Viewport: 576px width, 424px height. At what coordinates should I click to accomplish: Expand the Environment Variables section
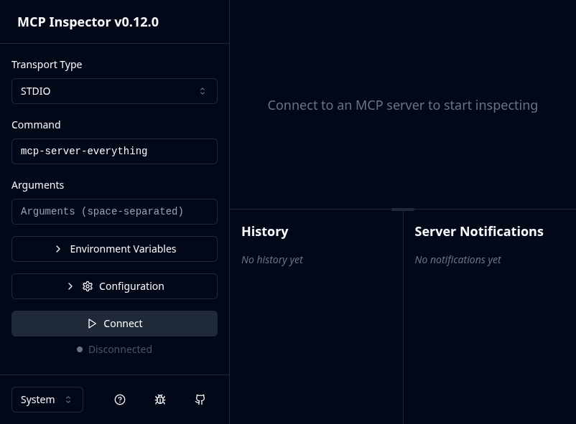tap(114, 249)
